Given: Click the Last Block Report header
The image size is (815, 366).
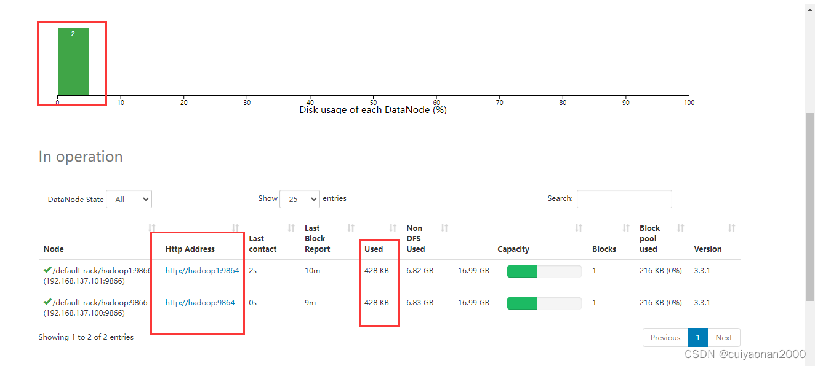Looking at the screenshot, I should [x=318, y=239].
